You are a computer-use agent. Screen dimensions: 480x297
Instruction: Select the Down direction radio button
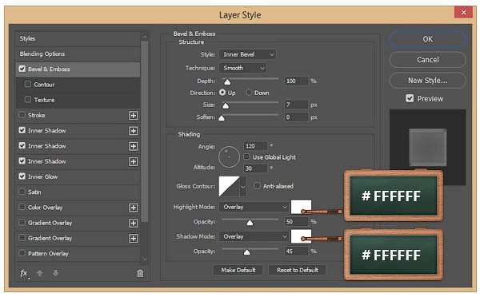[x=249, y=93]
